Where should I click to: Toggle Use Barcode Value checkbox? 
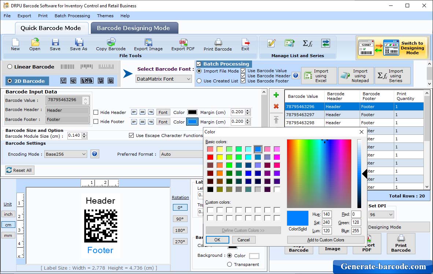pos(243,71)
